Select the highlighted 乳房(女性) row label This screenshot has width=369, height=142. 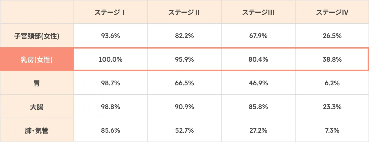click(37, 59)
